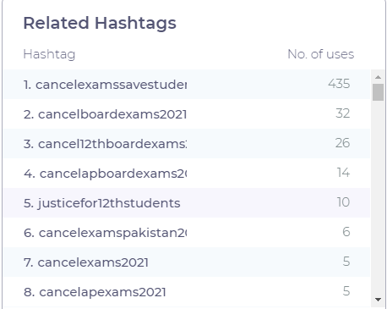This screenshot has height=309, width=387.
Task: Click the No. of uses column header
Action: (321, 54)
